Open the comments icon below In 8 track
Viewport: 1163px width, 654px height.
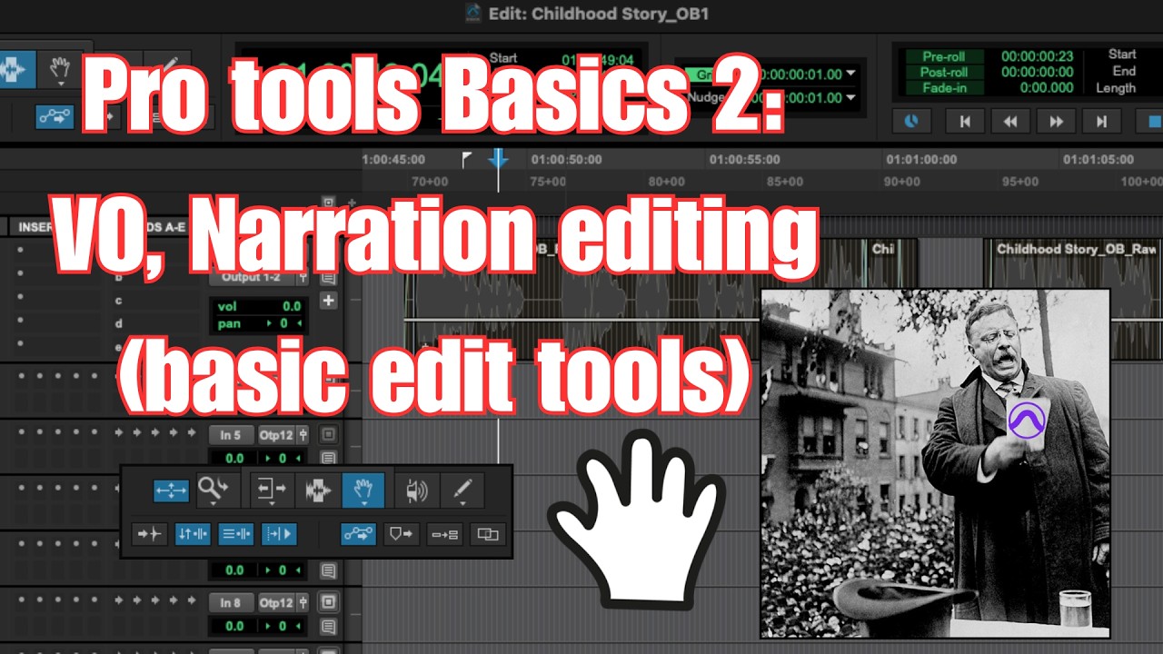pos(328,626)
